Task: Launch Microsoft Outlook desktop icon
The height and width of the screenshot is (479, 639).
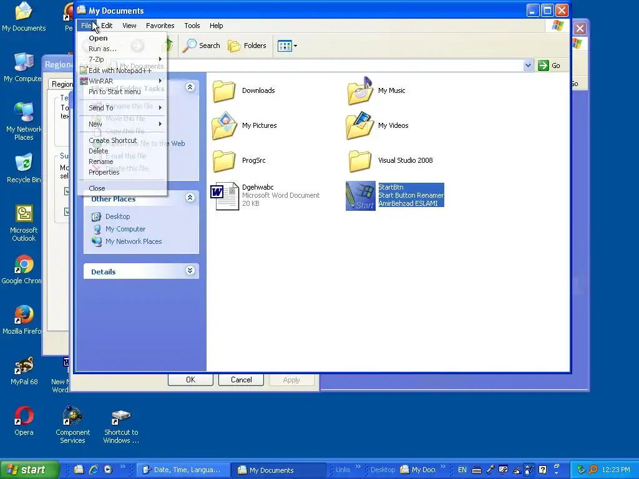Action: tap(24, 223)
